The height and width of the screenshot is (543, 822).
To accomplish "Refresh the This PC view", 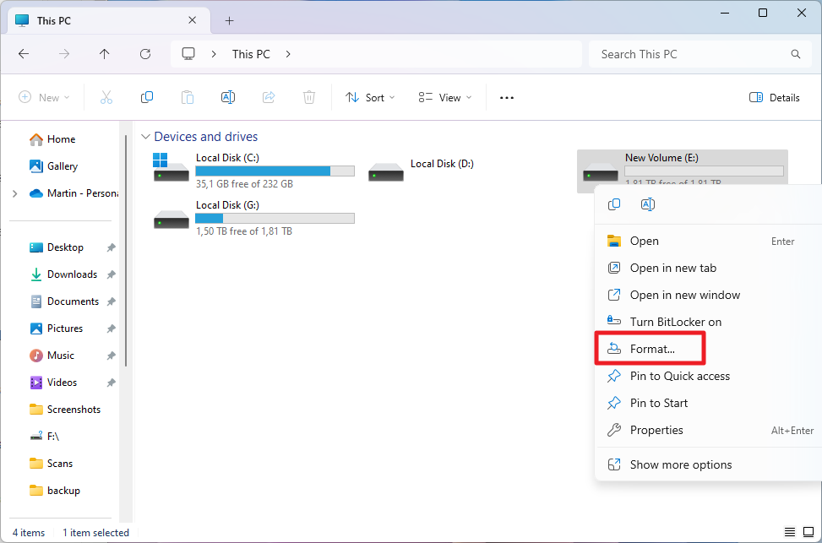I will pos(145,54).
